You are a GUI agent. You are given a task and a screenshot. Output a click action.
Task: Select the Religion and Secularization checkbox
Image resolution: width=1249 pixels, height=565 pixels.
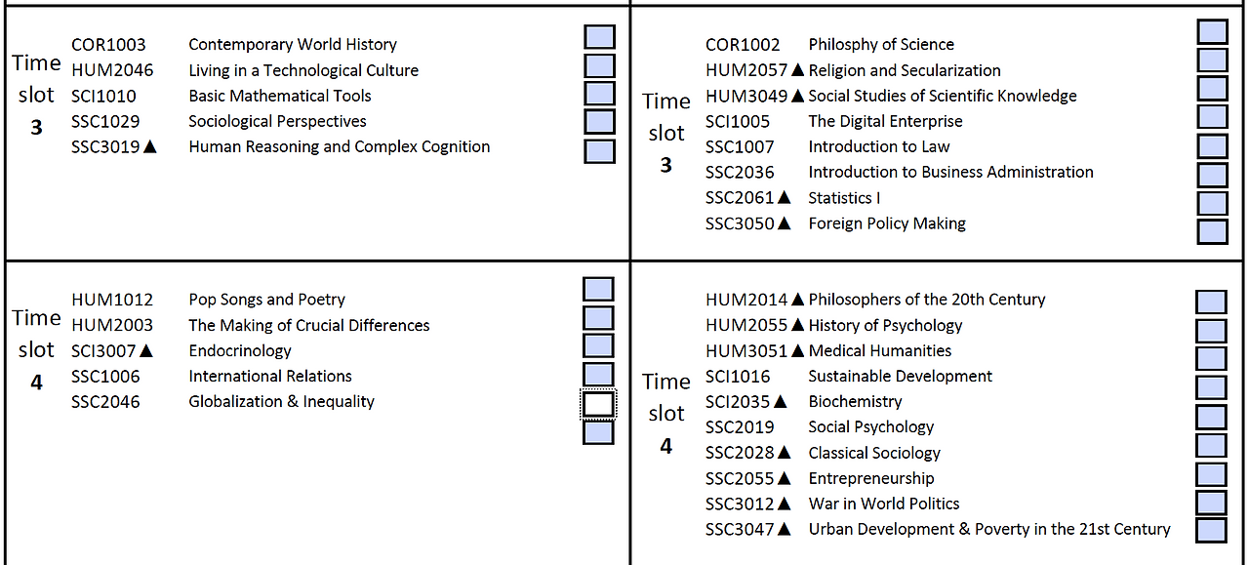(x=1212, y=61)
